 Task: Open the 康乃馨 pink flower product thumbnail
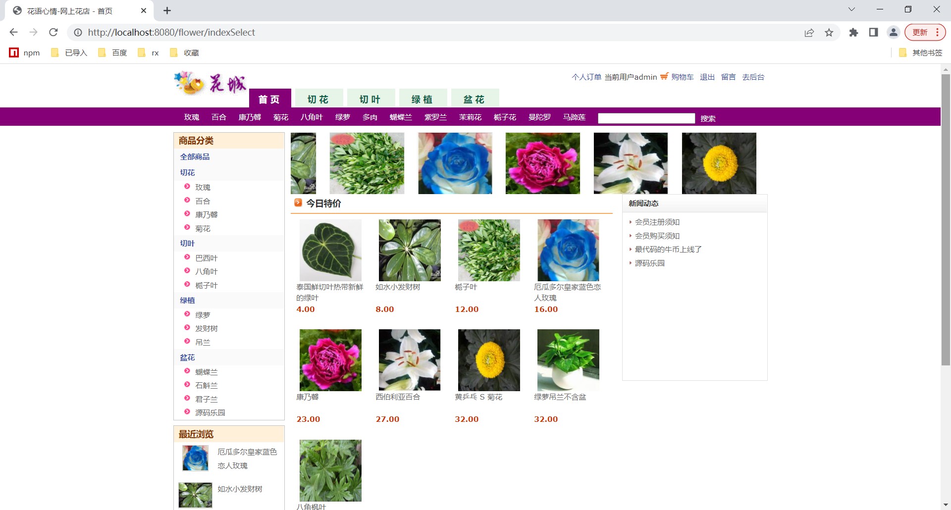(330, 360)
